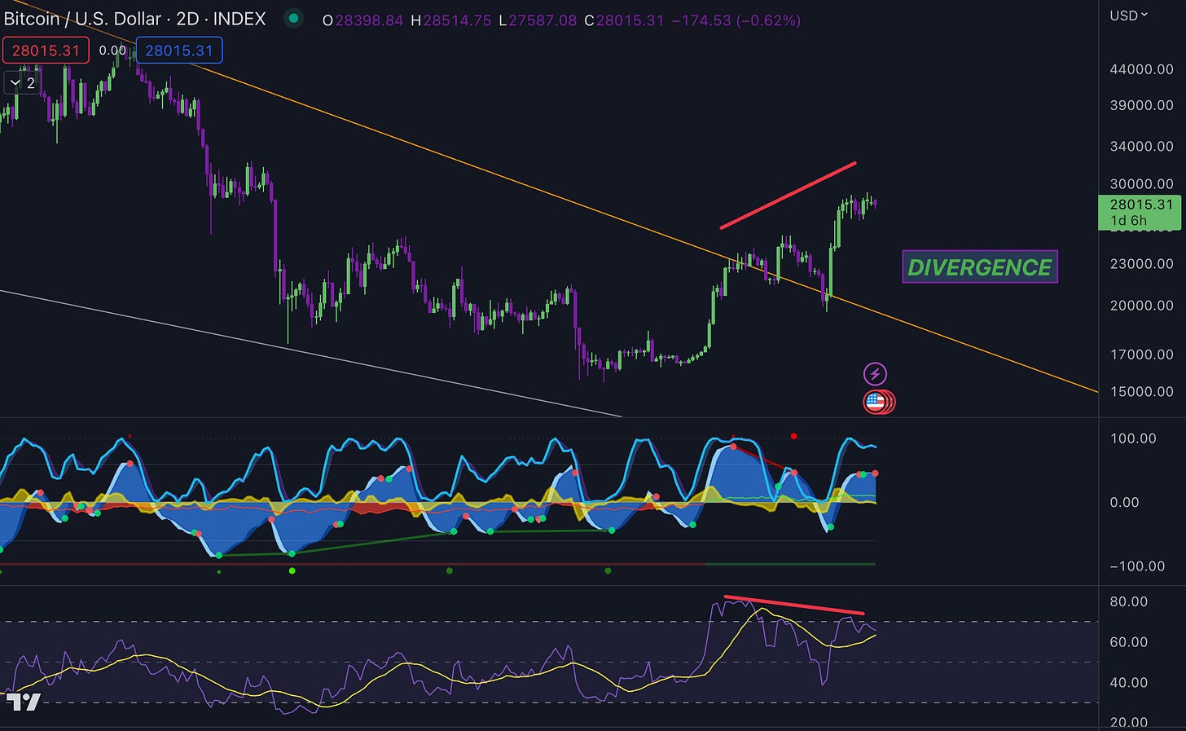The width and height of the screenshot is (1186, 731).
Task: Click the 39000.00 price axis label
Action: click(1141, 105)
